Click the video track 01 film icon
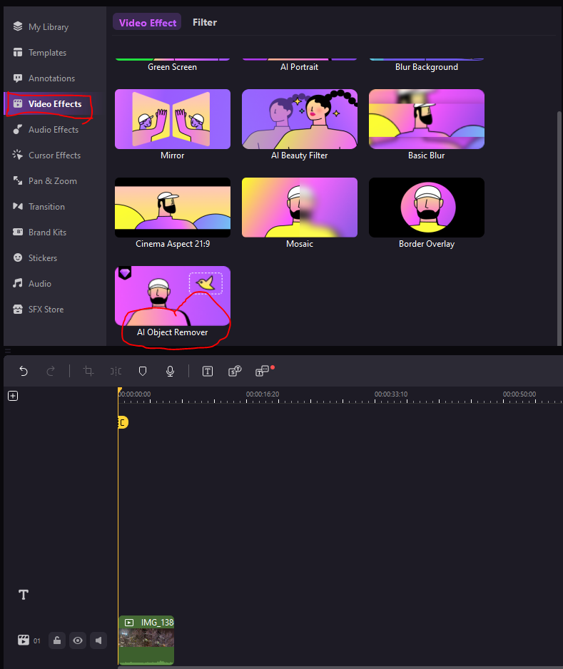 pos(23,640)
